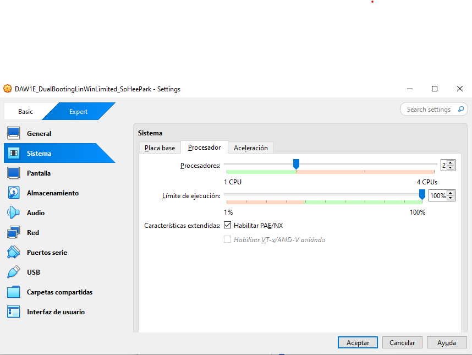Image resolution: width=472 pixels, height=355 pixels.
Task: Open the General settings monitor icon
Action: pos(14,133)
